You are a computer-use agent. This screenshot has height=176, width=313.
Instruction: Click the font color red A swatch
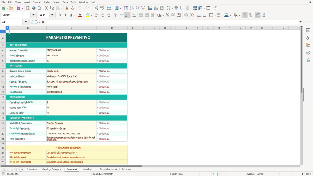[x=80, y=15]
